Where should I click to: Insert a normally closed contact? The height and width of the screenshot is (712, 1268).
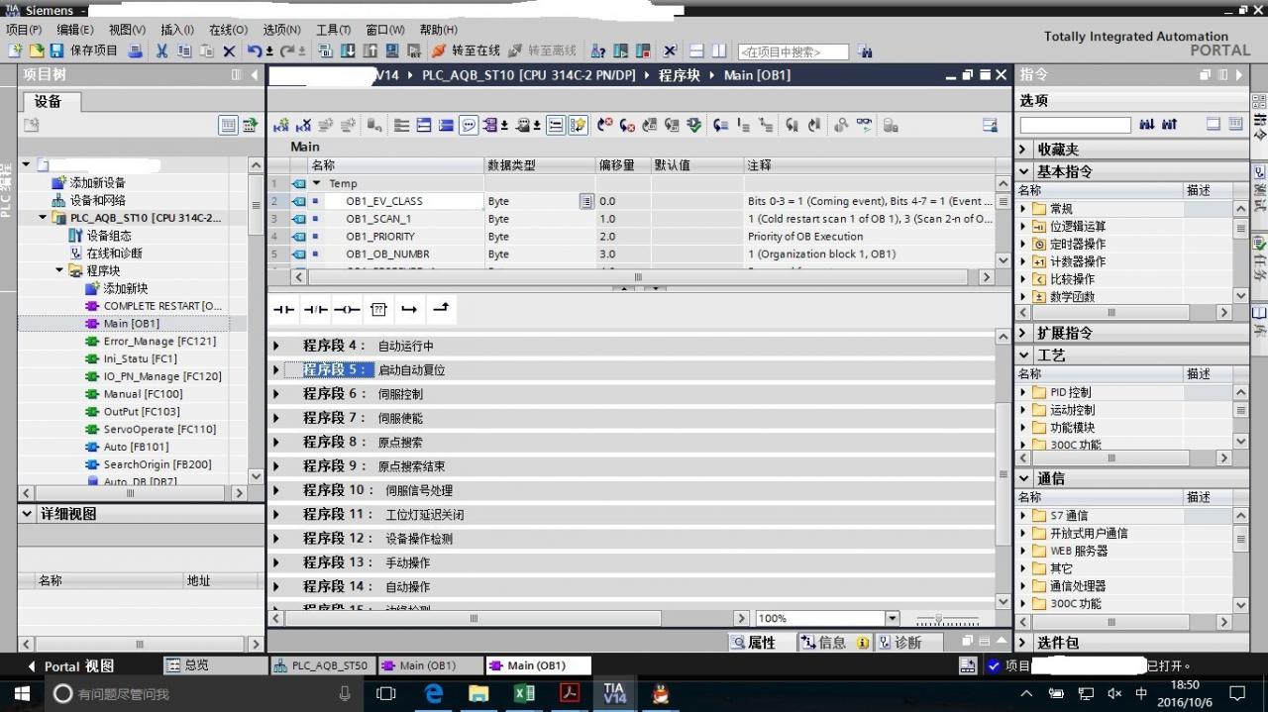coord(315,309)
